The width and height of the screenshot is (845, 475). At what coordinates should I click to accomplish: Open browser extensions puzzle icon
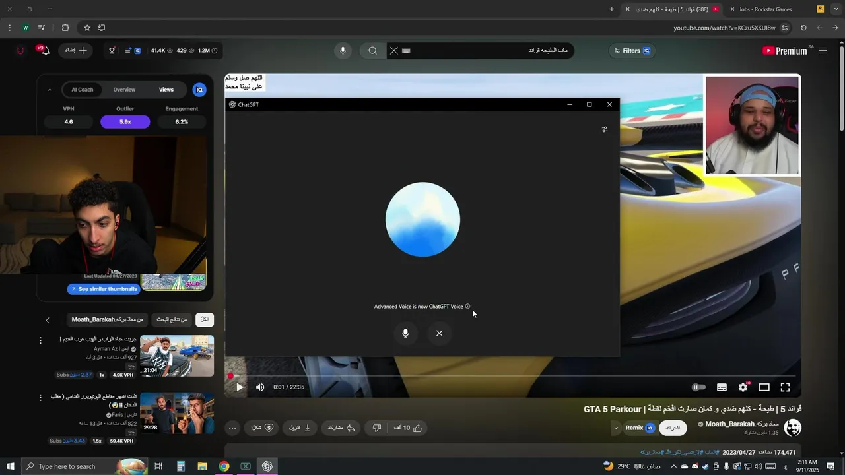coord(65,28)
